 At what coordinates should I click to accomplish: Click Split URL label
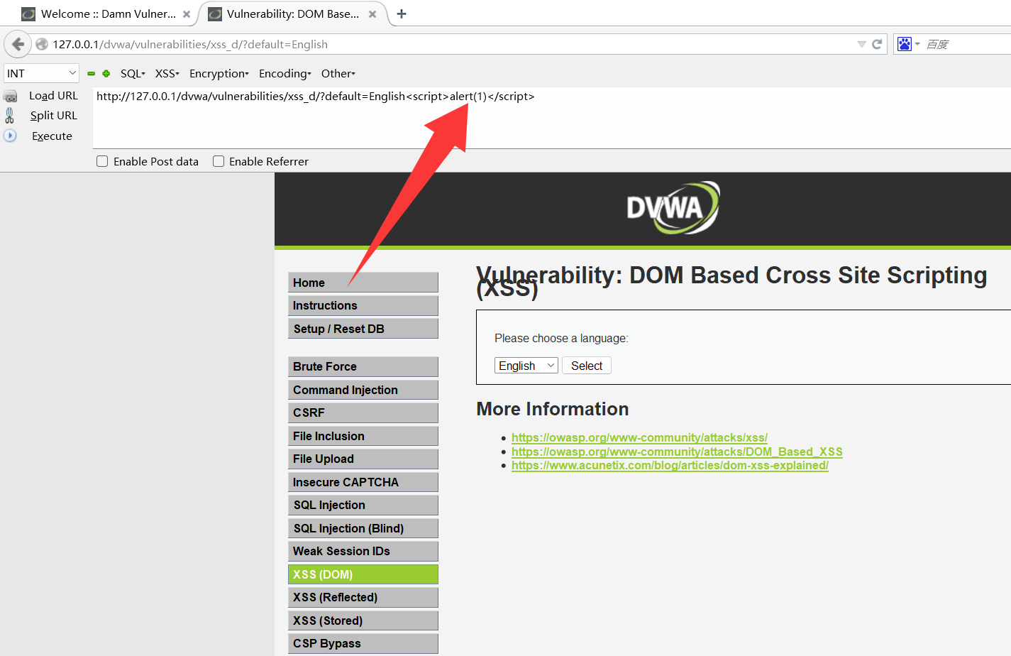coord(53,115)
